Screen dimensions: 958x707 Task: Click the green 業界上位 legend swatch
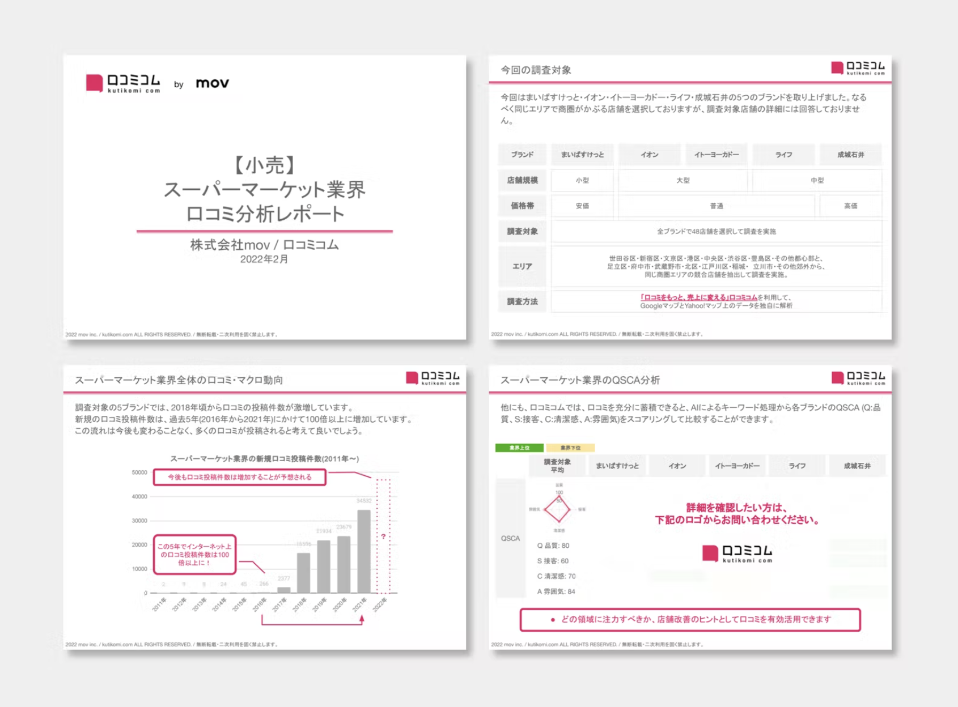tap(519, 448)
